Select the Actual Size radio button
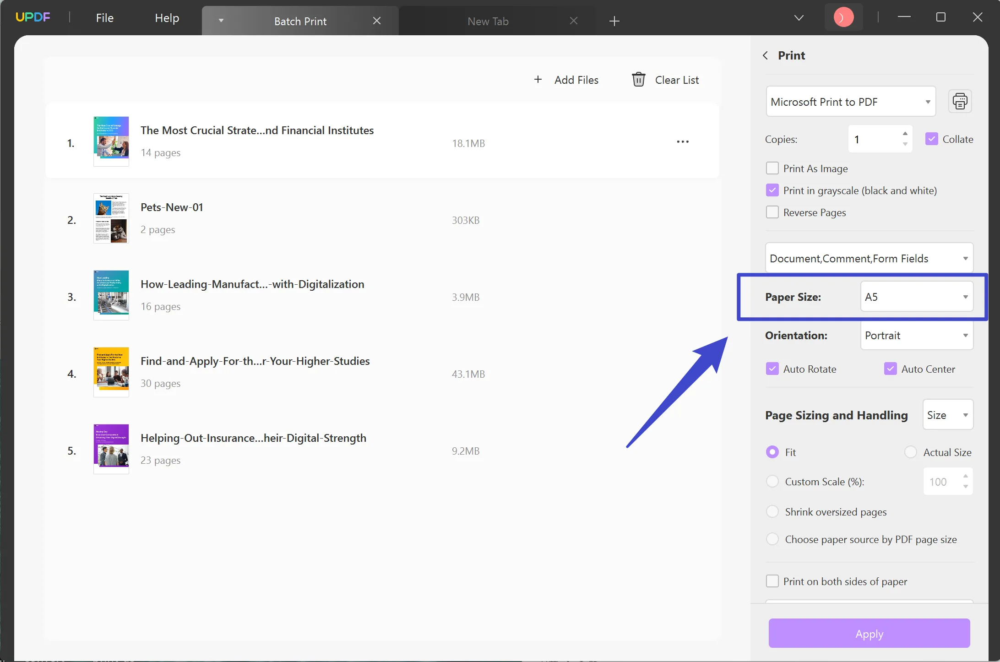Screen dimensions: 1000x662 (910, 452)
